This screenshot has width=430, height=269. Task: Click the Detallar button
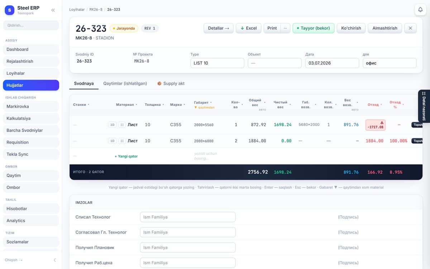pos(219,28)
